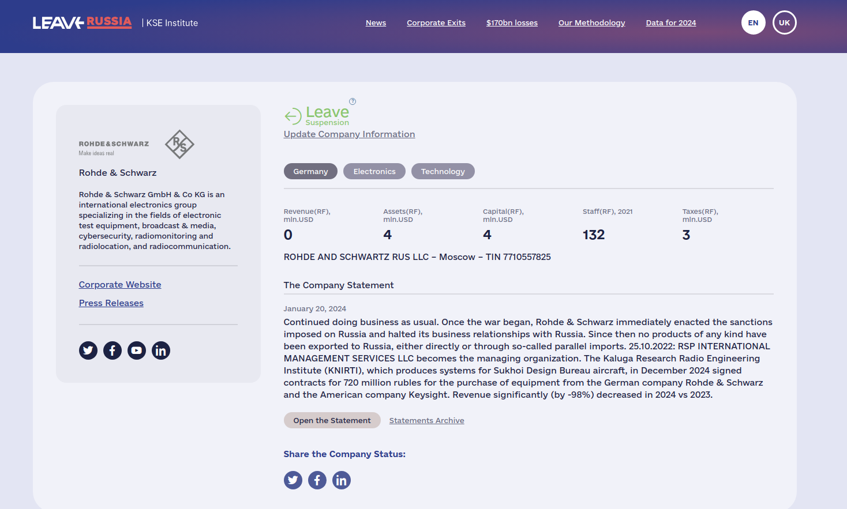Click the Taxes(RF) value 3
This screenshot has height=509, width=847.
coord(686,235)
